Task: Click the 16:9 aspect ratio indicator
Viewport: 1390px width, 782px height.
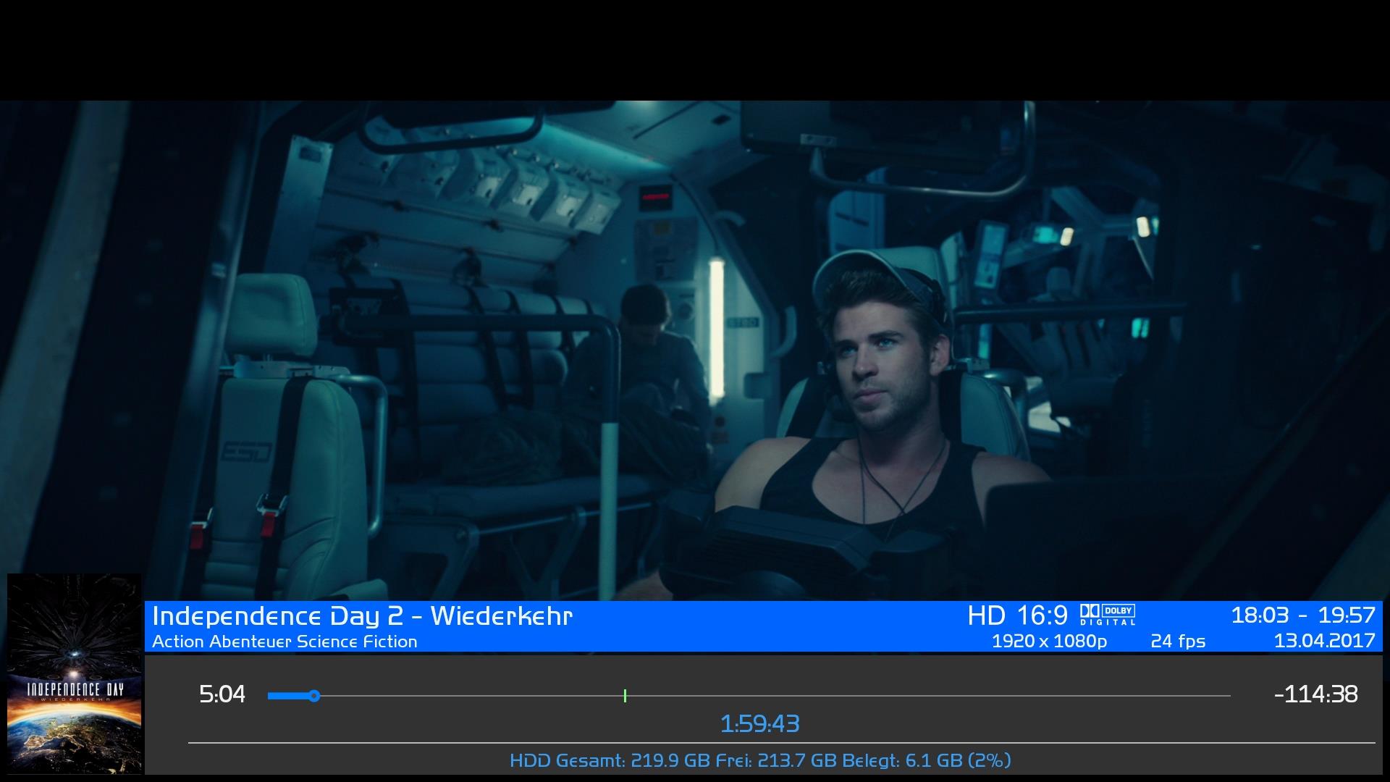Action: [1042, 616]
